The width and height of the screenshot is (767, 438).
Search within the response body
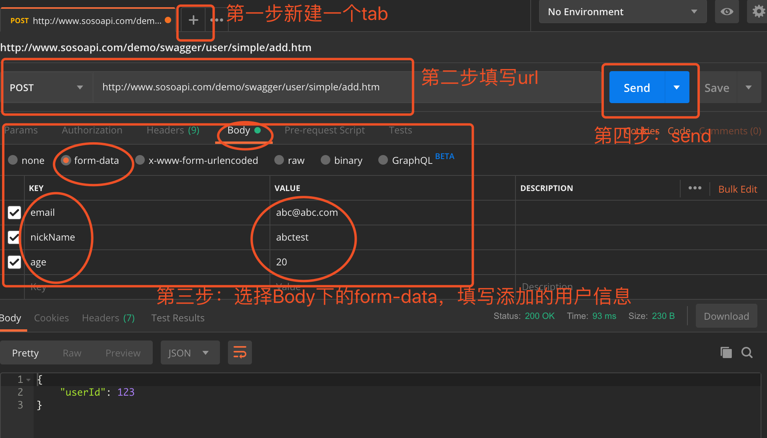pos(747,352)
